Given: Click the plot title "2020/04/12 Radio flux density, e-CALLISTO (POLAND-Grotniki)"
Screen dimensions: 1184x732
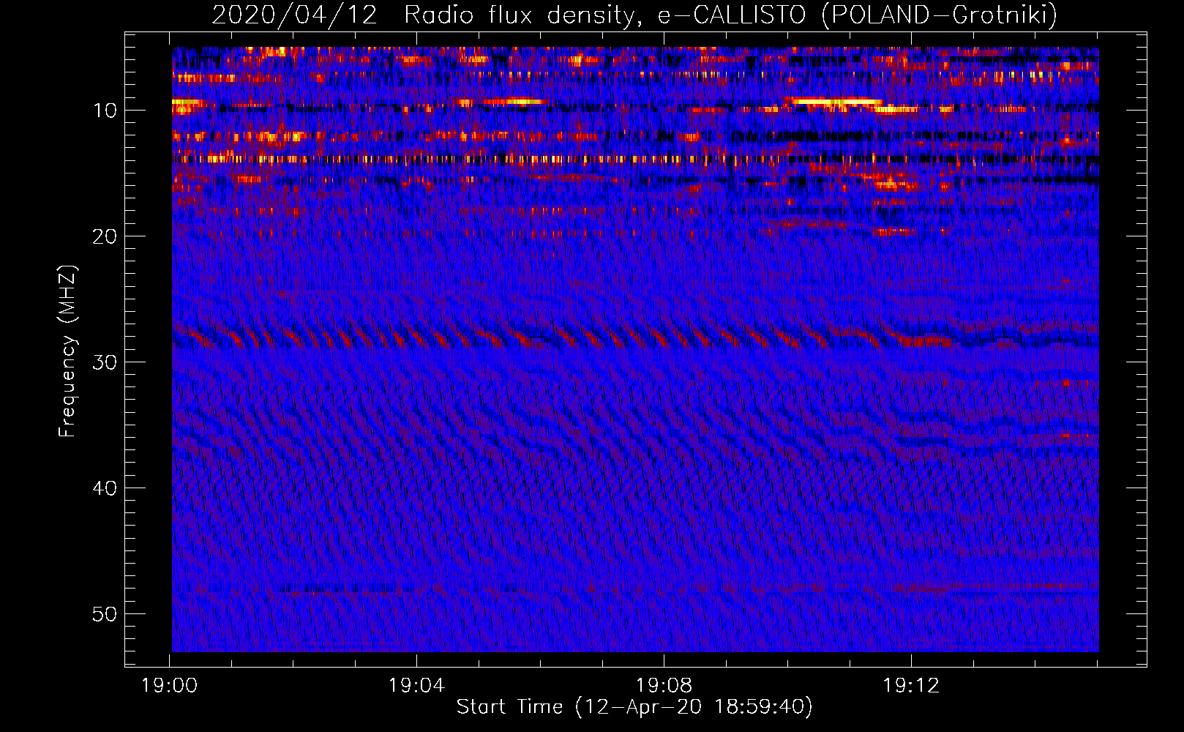Looking at the screenshot, I should tap(634, 15).
